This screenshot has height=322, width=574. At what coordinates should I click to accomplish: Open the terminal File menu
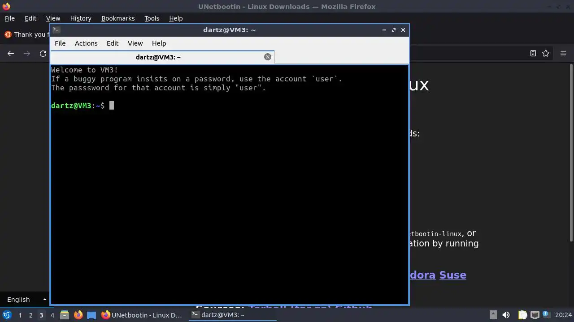click(60, 43)
